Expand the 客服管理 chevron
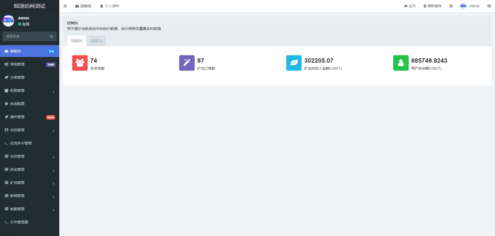 tap(54, 210)
